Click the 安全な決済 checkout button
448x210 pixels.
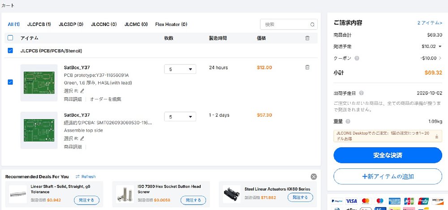pos(388,155)
